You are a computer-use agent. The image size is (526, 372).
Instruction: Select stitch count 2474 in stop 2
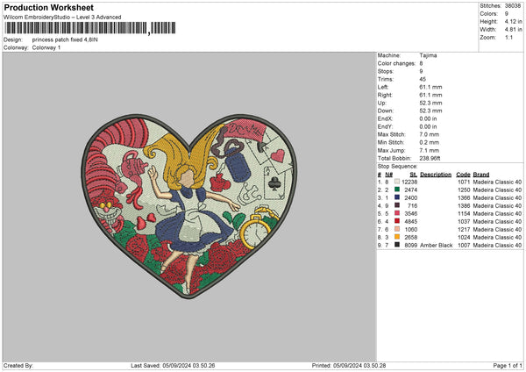(x=411, y=190)
